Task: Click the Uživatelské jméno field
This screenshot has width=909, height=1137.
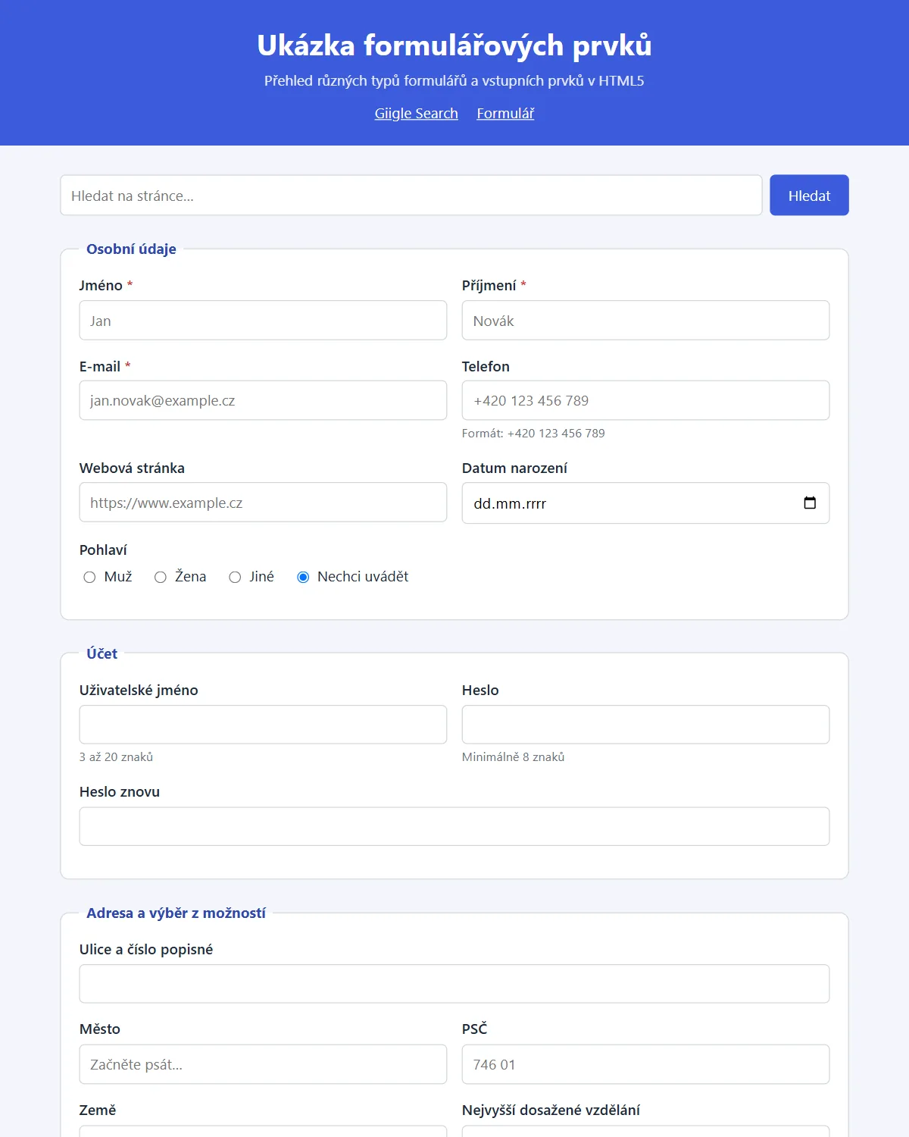Action: pyautogui.click(x=263, y=725)
